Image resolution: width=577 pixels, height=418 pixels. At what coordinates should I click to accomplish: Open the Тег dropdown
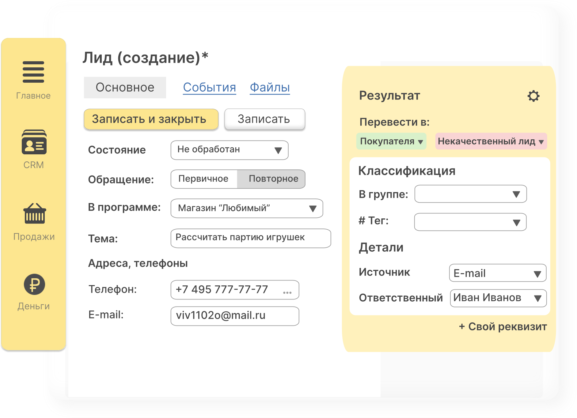tap(516, 223)
